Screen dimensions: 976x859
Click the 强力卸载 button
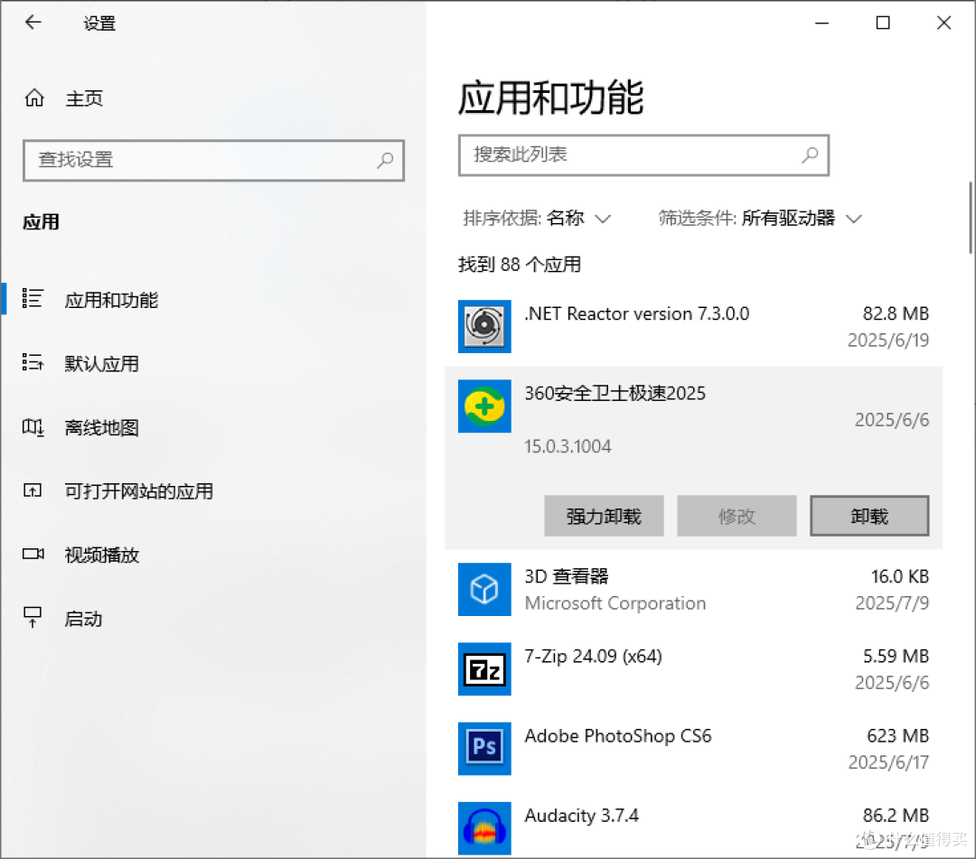coord(604,516)
